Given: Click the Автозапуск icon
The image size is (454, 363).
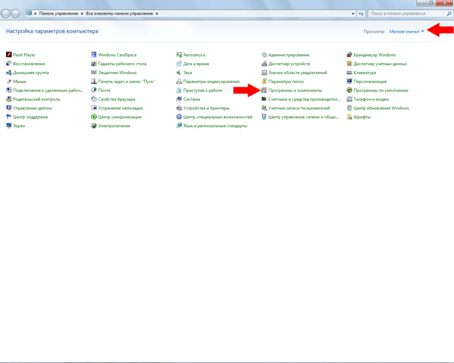Looking at the screenshot, I should [x=179, y=55].
